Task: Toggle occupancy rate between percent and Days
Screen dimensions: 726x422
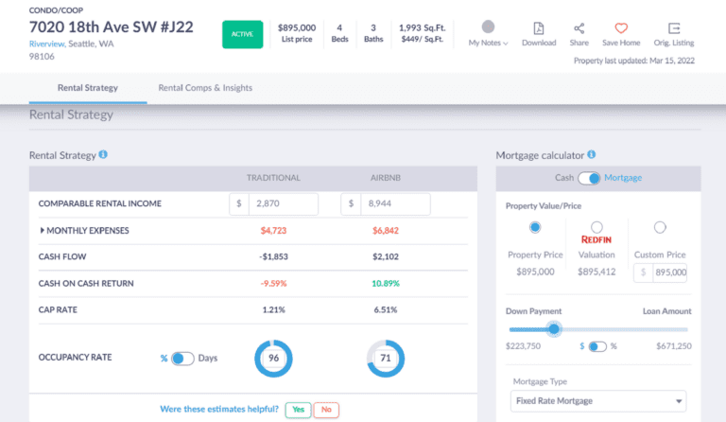Action: click(x=181, y=359)
